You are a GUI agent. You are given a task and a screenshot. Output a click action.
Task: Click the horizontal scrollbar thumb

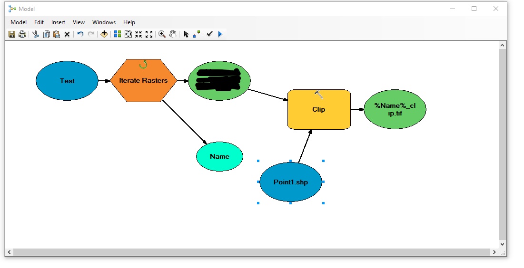(x=252, y=252)
